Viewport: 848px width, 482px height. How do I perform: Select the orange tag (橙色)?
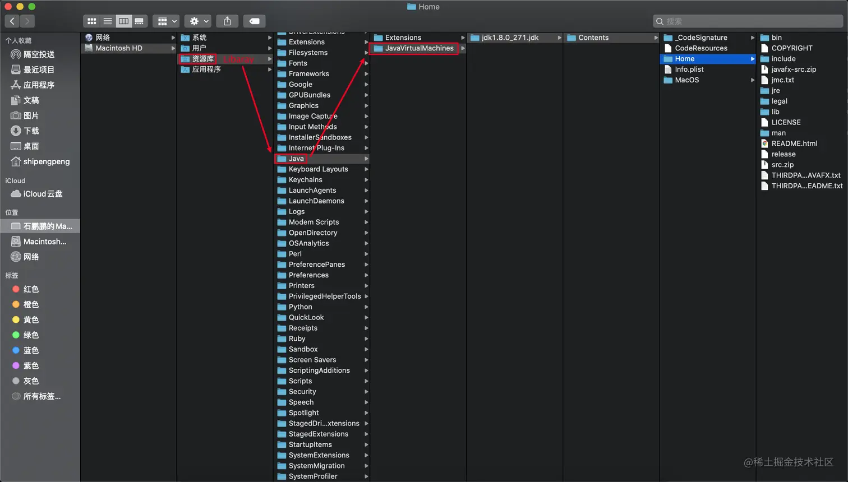click(40, 304)
